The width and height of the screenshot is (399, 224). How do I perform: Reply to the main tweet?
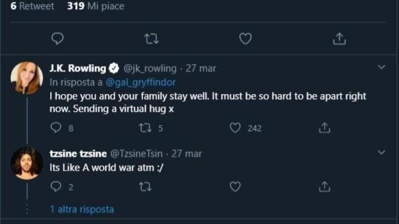point(57,39)
